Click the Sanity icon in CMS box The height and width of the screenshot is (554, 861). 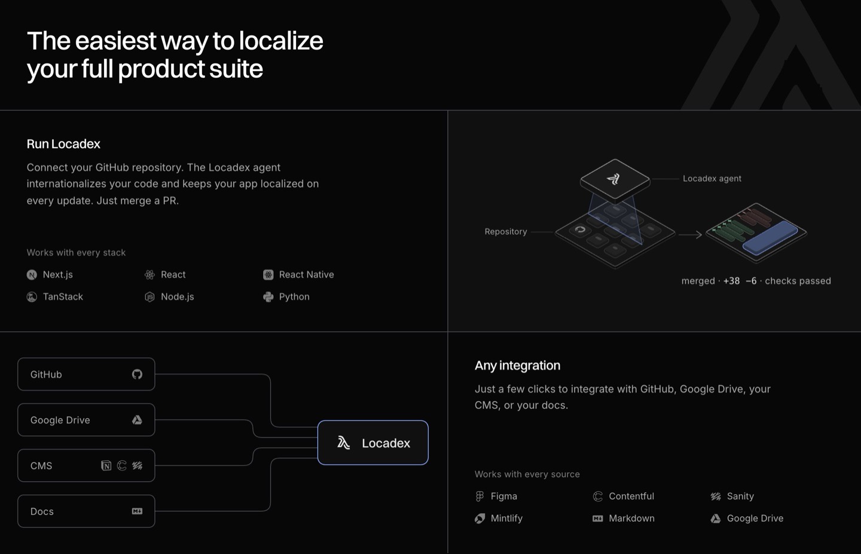coord(137,466)
